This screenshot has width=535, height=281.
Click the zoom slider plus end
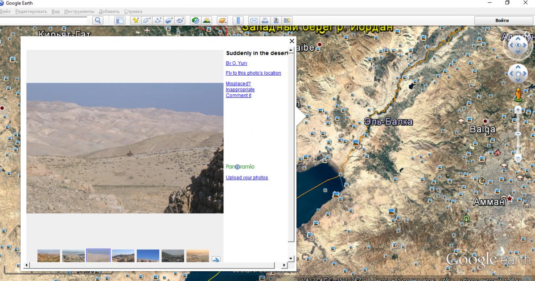[518, 109]
